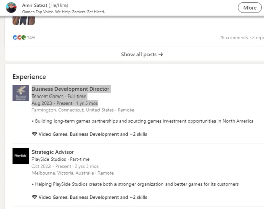Click 'Oct 2022 - Present · 2 yrs 3 mos'
Screen dimensions: 264x209
(65, 166)
